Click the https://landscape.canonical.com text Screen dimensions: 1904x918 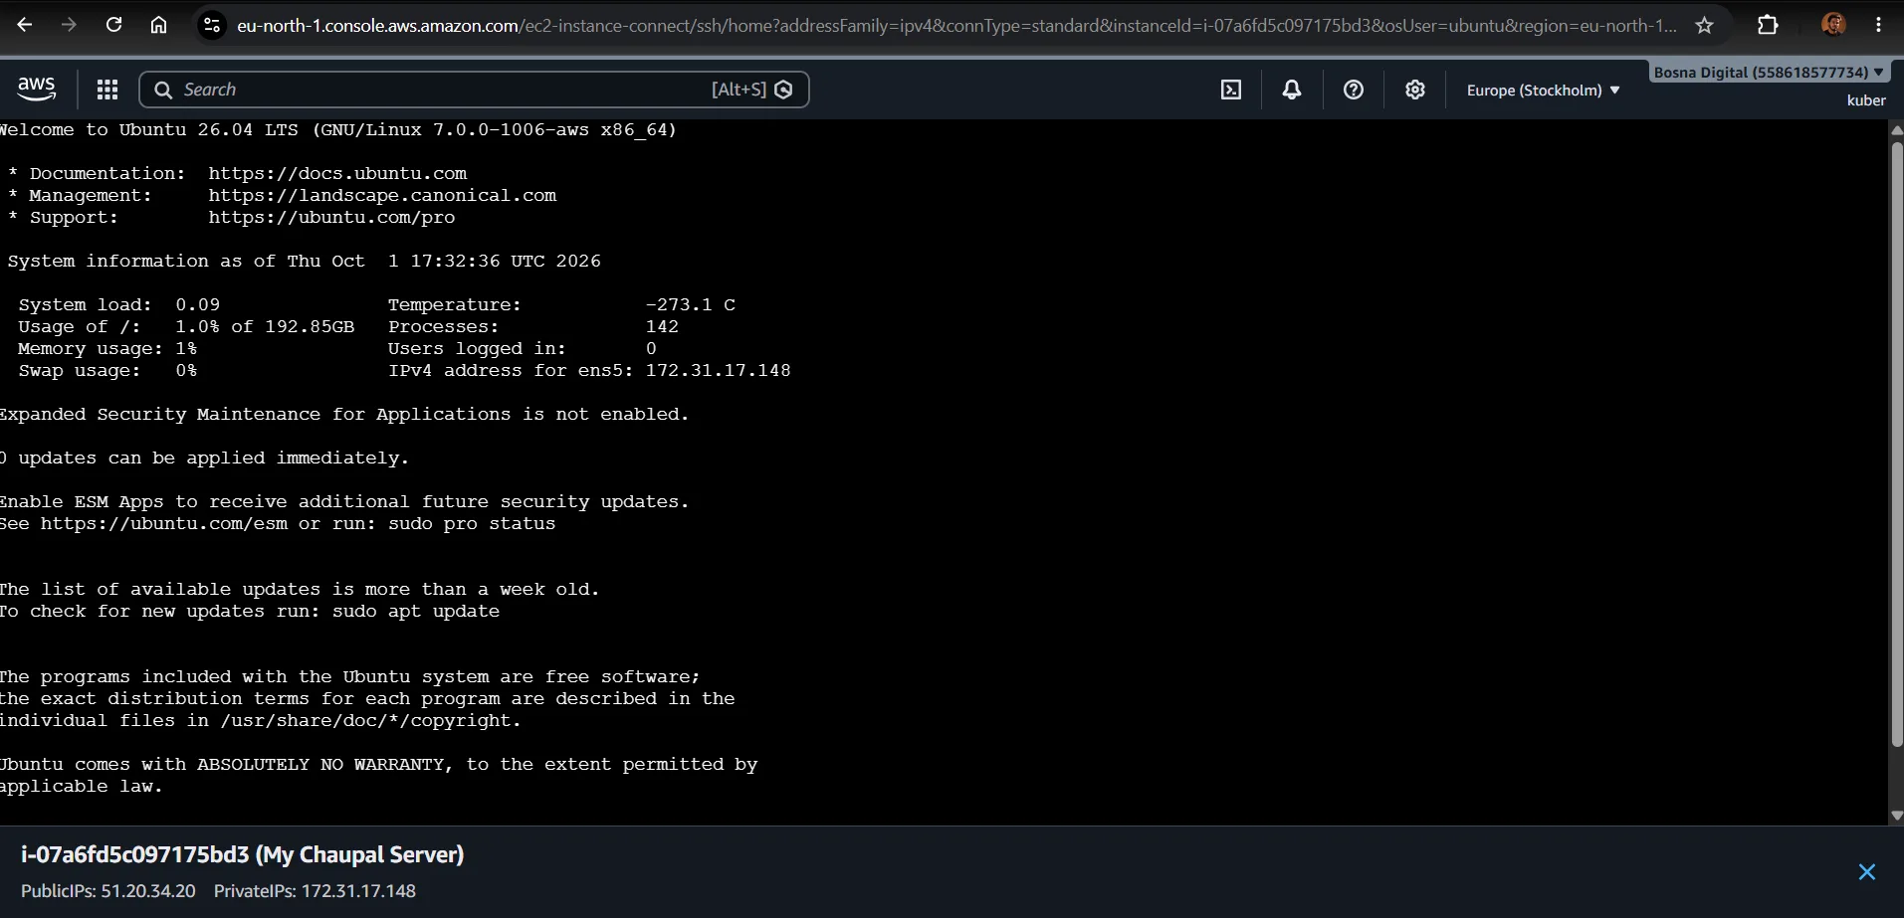pyautogui.click(x=382, y=196)
